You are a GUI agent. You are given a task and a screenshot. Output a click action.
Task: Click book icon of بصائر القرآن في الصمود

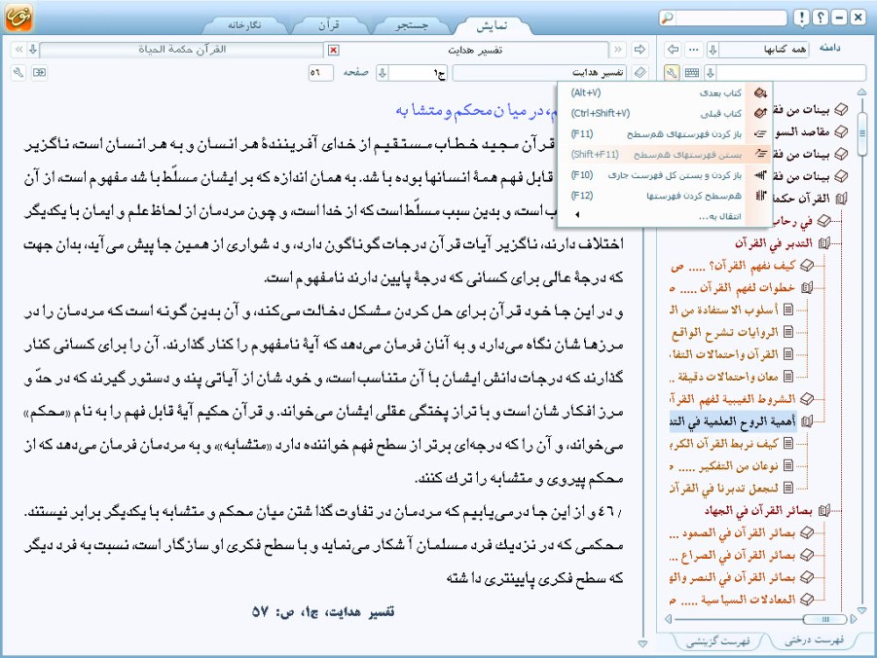(807, 532)
